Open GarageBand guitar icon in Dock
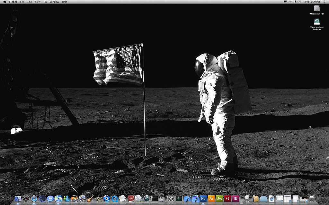329x205 pixels. (91, 199)
